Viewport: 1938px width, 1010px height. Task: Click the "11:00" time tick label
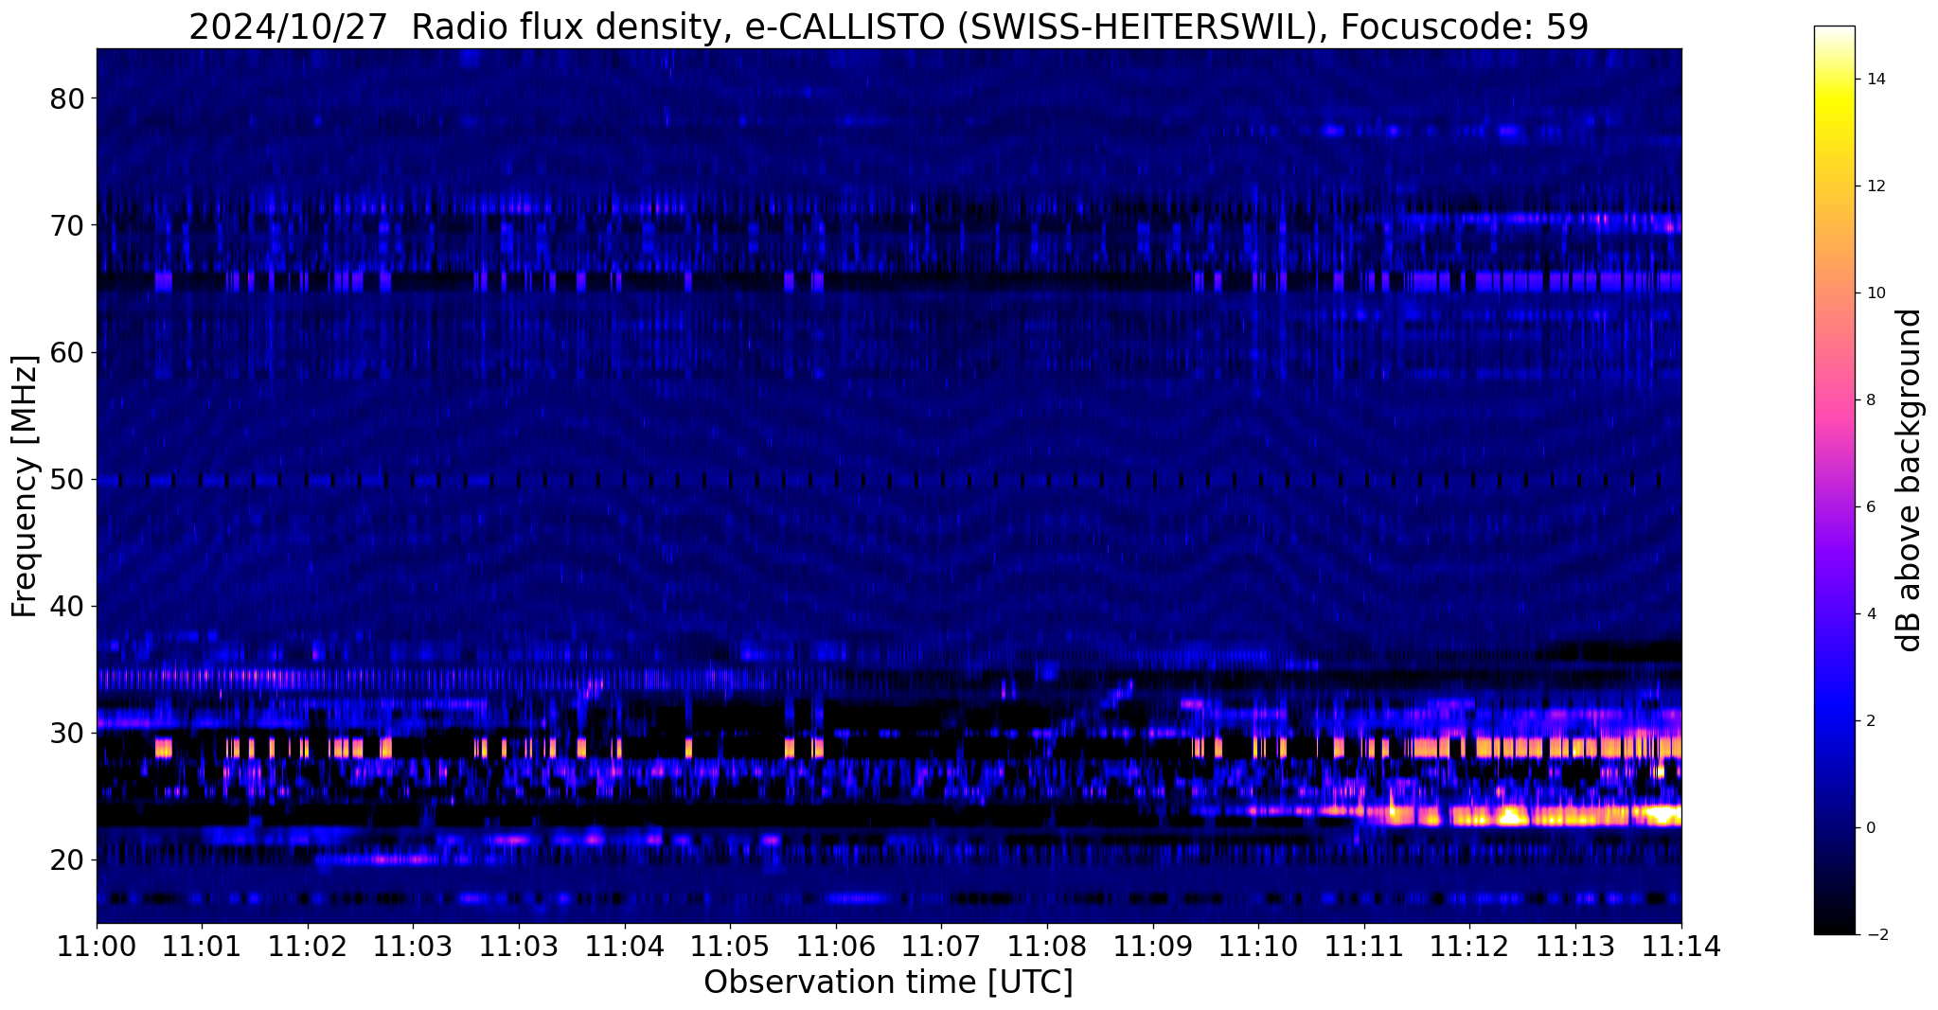point(97,946)
